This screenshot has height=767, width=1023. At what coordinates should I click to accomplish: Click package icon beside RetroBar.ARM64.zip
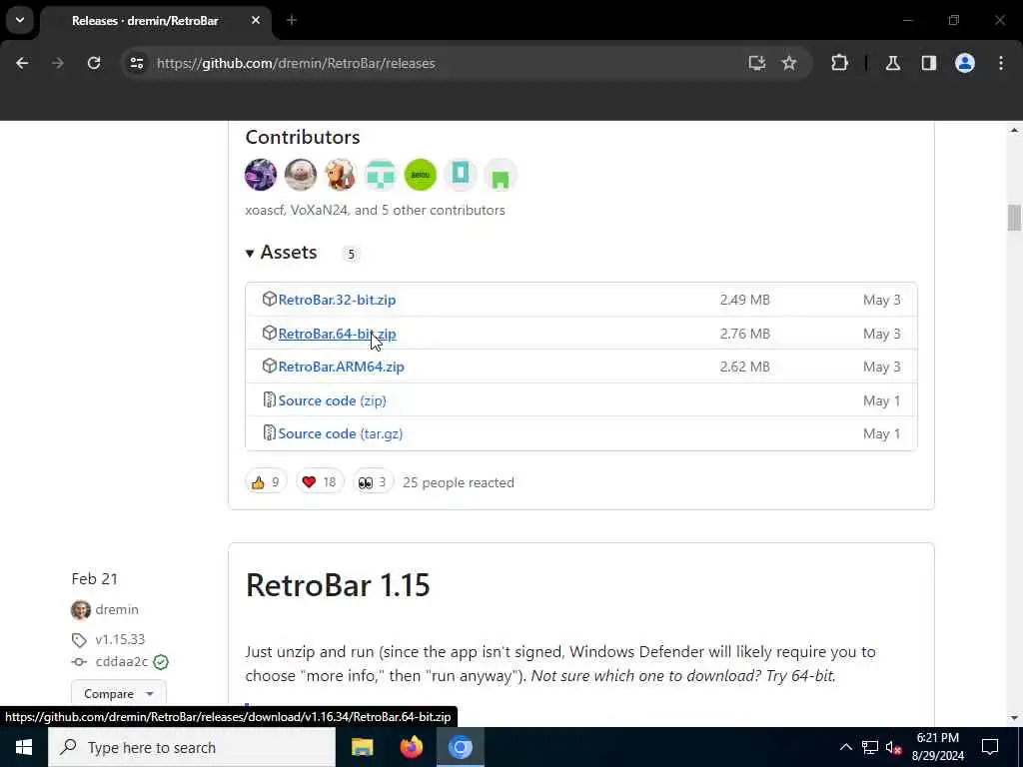pos(270,366)
